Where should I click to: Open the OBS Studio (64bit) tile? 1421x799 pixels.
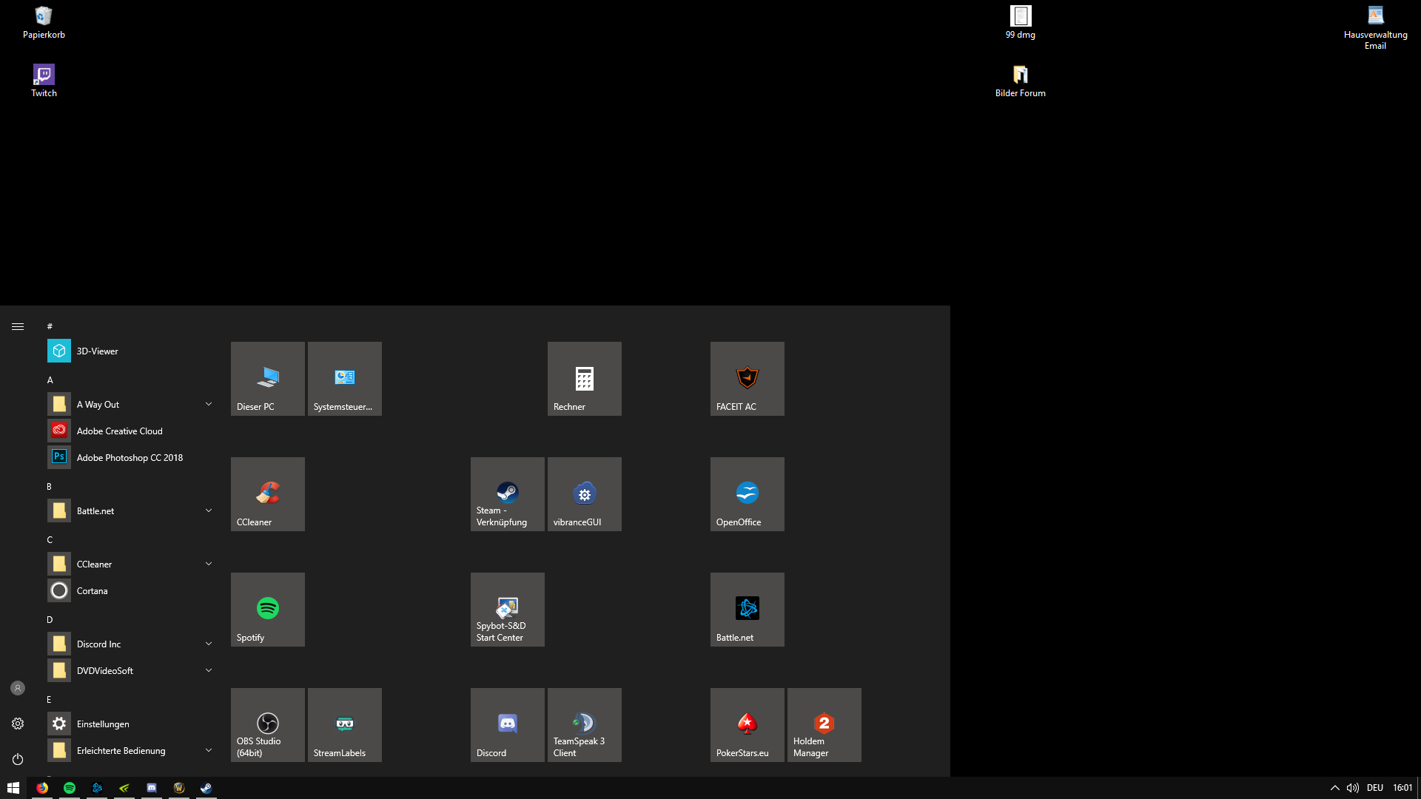coord(268,725)
